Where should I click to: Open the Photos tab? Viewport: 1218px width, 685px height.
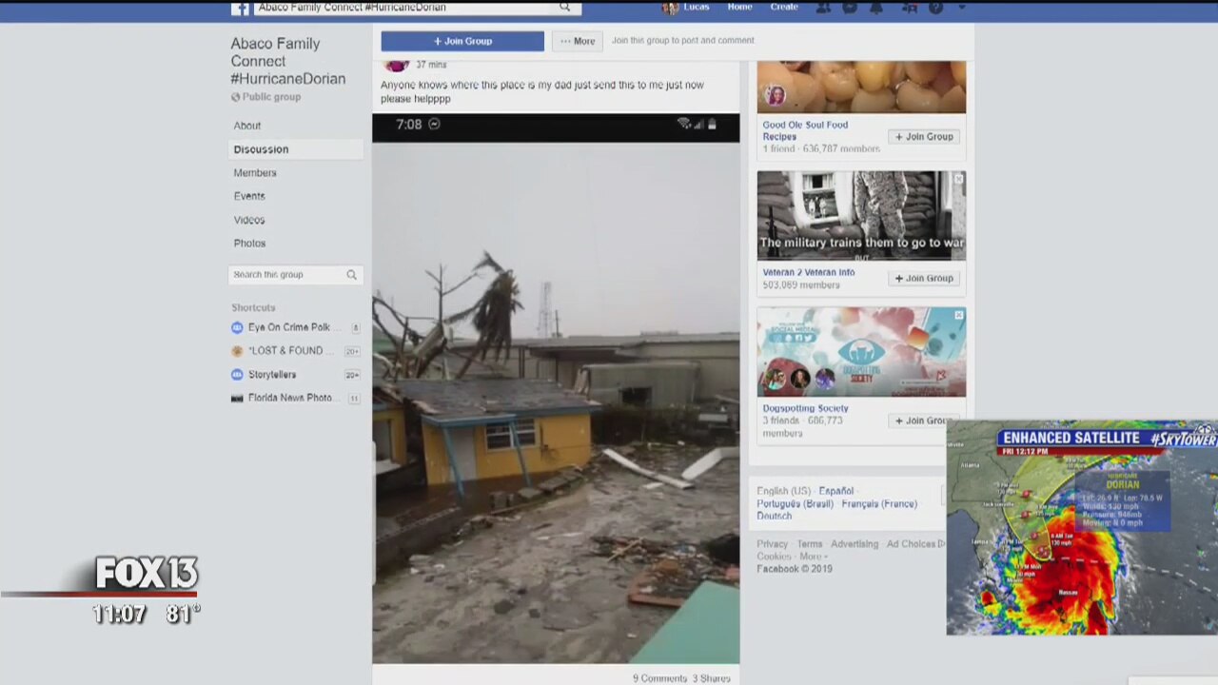250,244
